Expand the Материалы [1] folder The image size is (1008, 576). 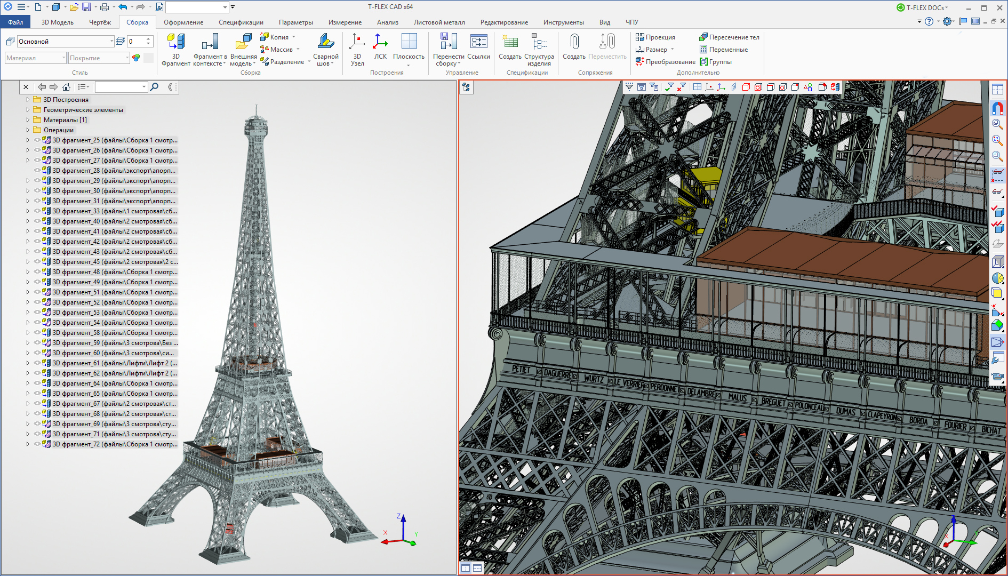click(x=28, y=119)
